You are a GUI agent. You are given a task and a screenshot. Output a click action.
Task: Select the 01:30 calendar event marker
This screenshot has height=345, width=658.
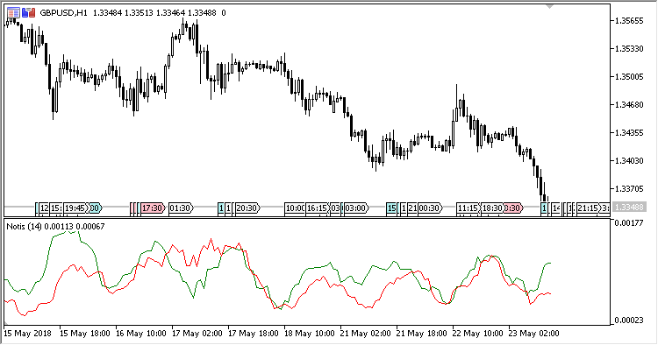181,208
